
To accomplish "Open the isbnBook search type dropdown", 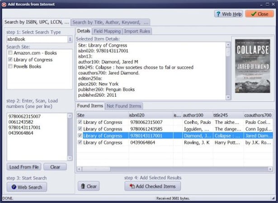I will click(70, 39).
